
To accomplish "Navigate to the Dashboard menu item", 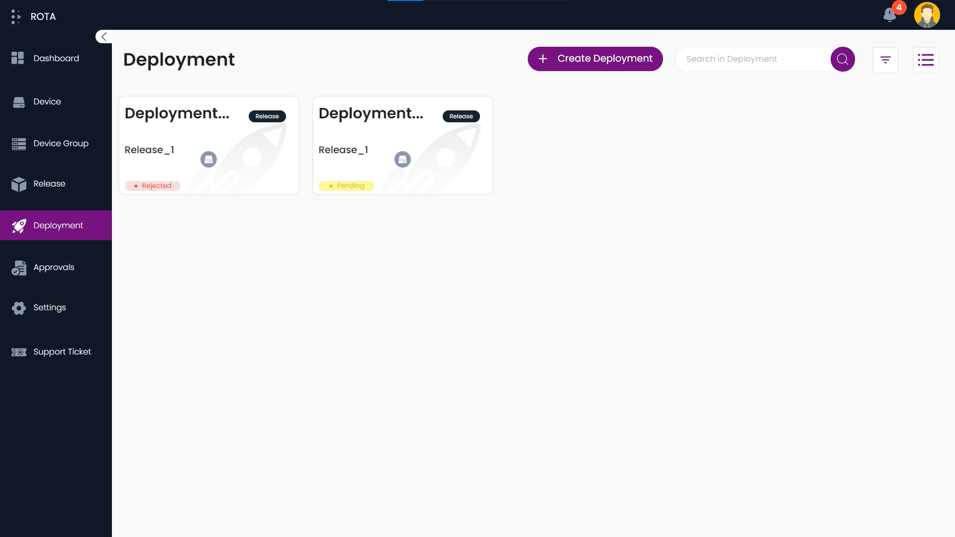I will (56, 58).
